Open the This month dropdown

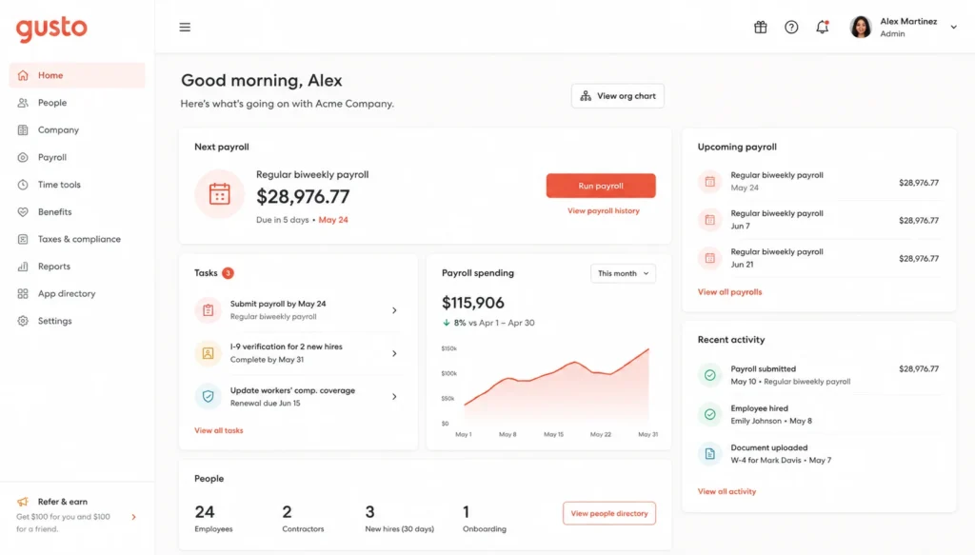[623, 273]
